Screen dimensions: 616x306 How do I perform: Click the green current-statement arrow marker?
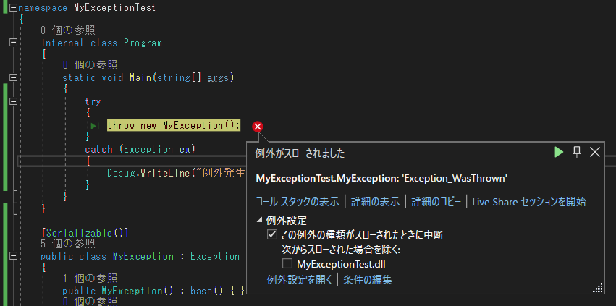[95, 126]
